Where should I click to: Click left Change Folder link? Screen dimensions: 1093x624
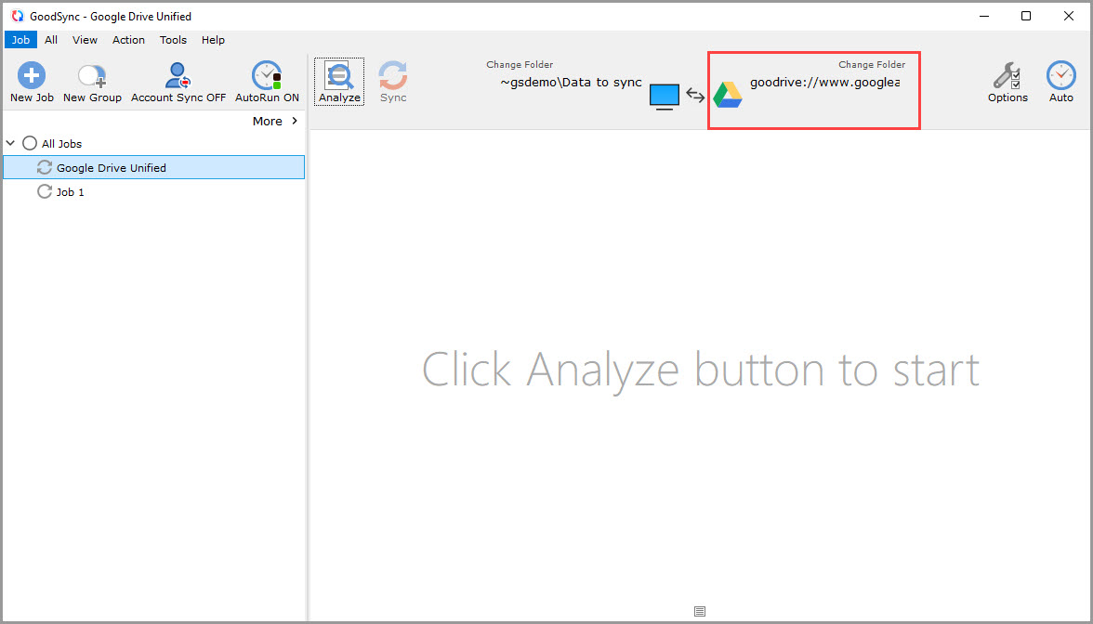tap(520, 64)
